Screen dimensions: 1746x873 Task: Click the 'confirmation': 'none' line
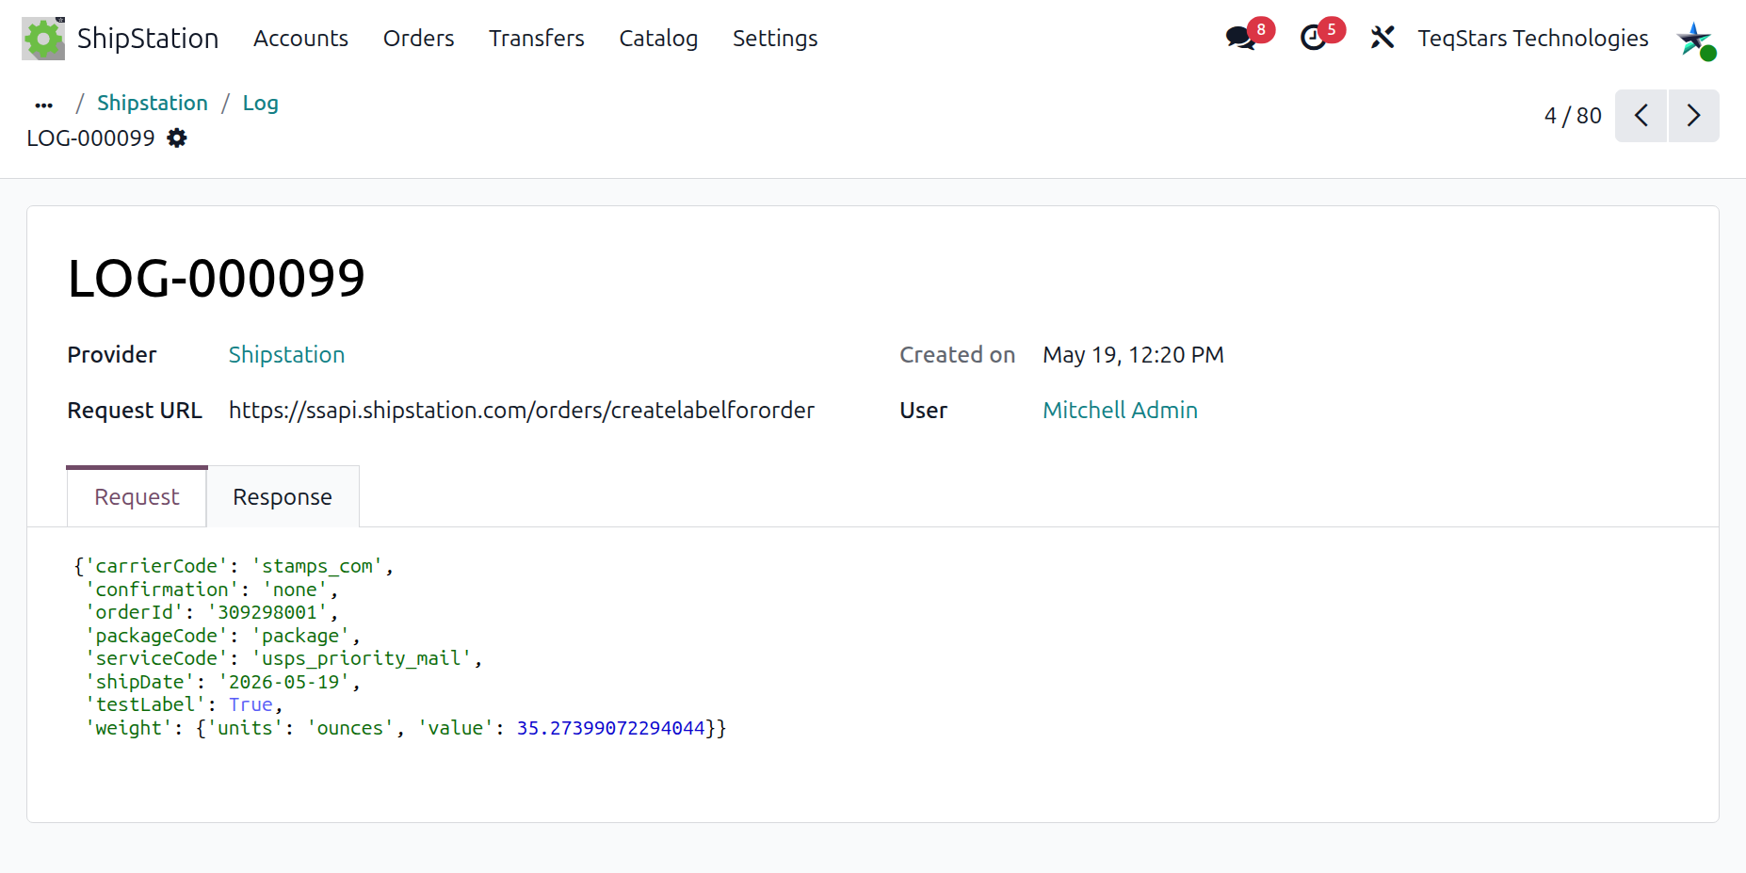pos(212,590)
